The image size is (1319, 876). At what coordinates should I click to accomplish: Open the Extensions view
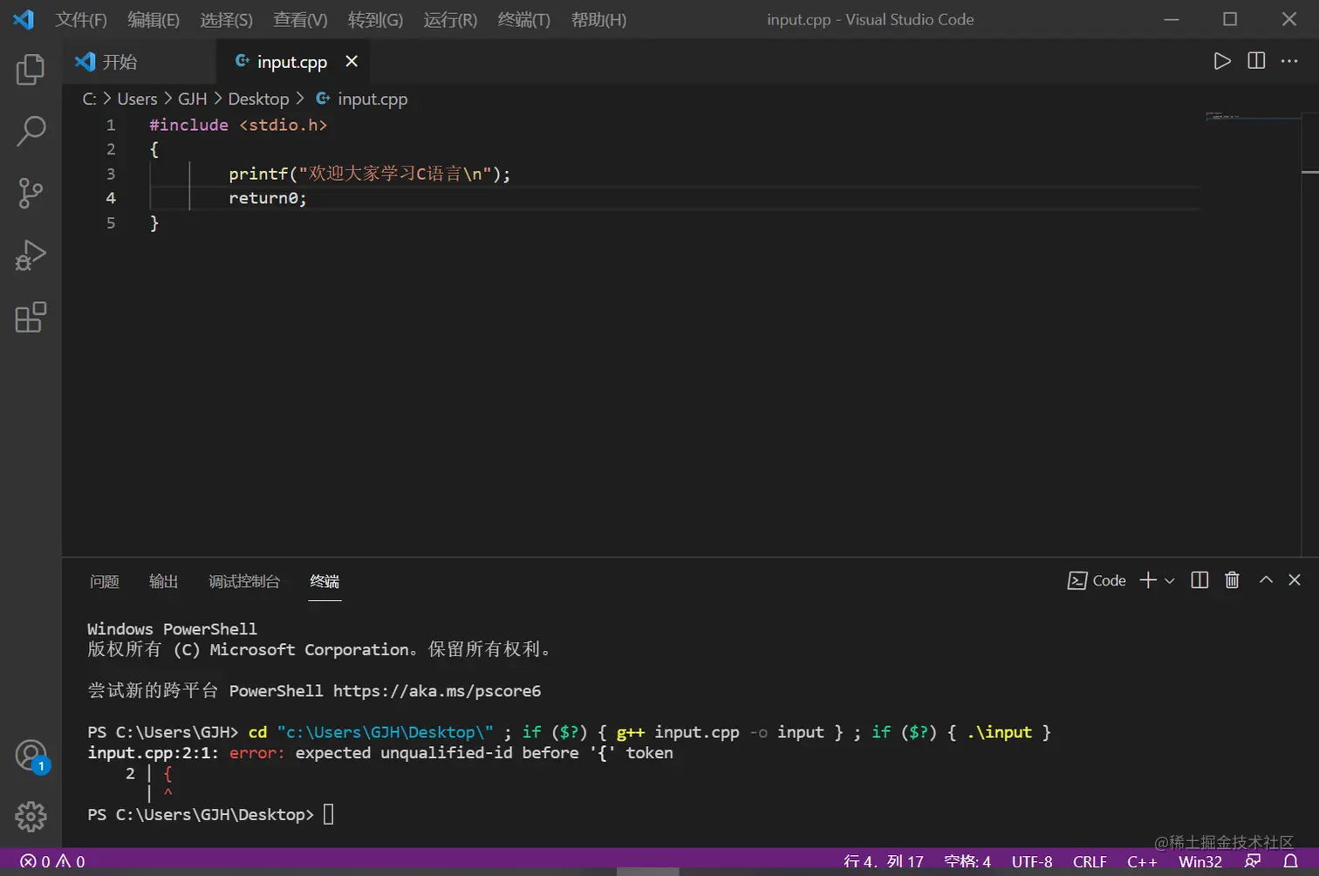point(31,317)
